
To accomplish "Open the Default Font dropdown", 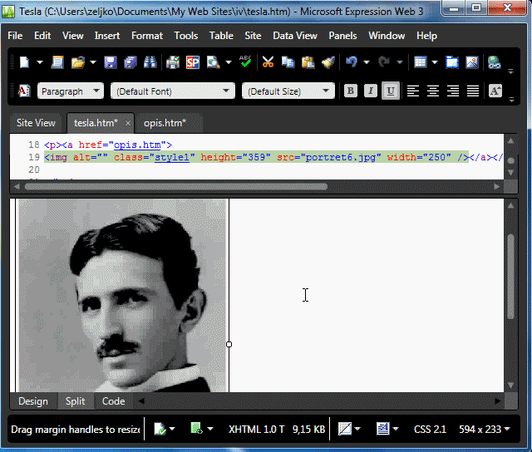I will [x=173, y=91].
